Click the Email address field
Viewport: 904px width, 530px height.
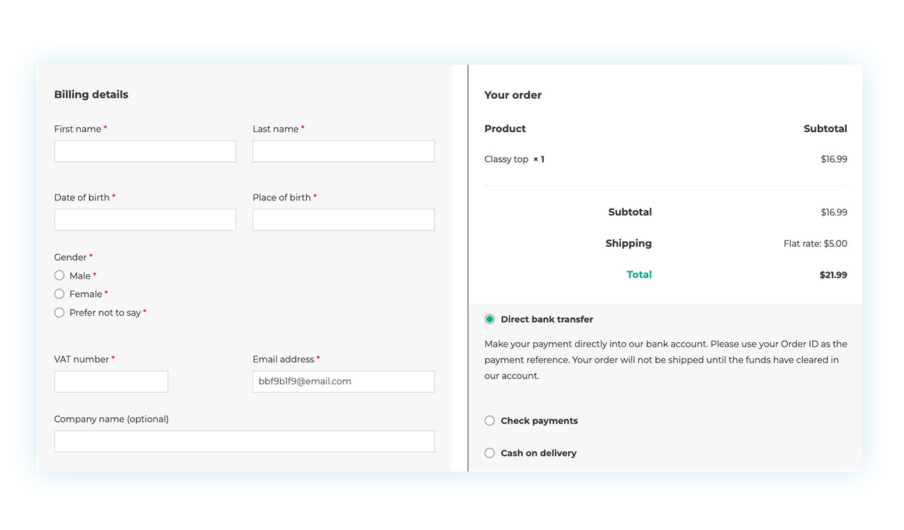[x=343, y=381]
